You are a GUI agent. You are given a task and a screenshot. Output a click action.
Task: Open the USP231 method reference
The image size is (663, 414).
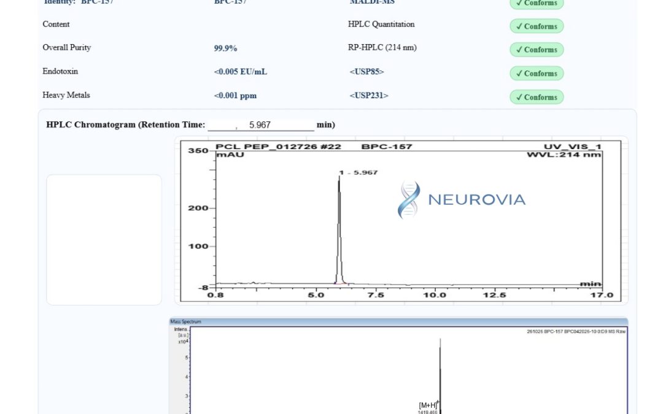pyautogui.click(x=369, y=95)
